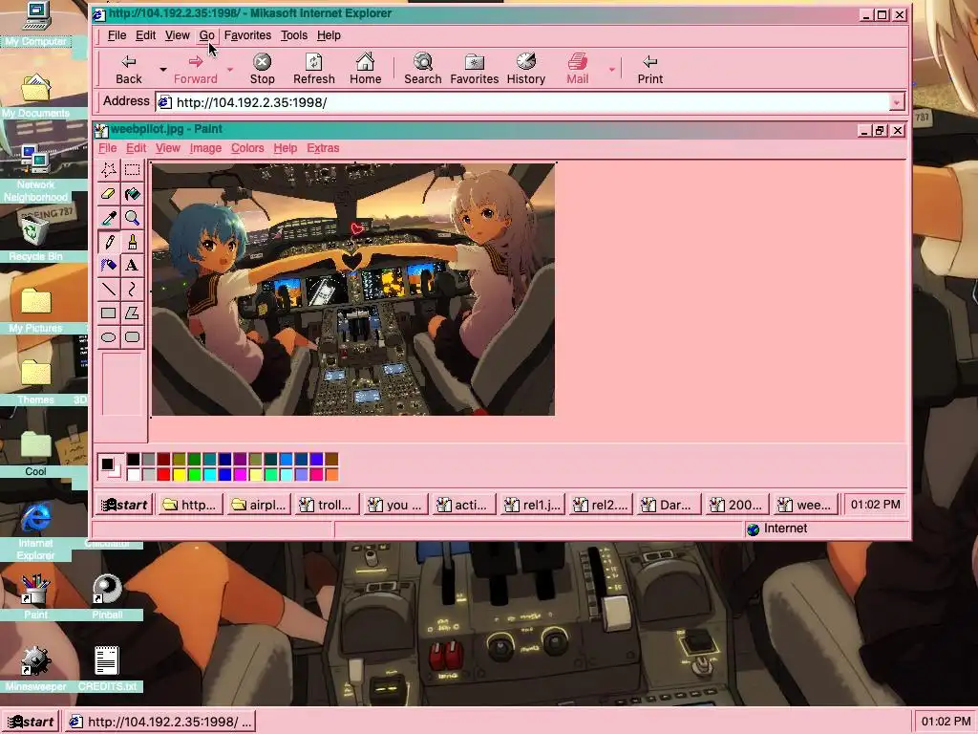
Task: Click the foreground/background color indicator box
Action: pyautogui.click(x=111, y=466)
